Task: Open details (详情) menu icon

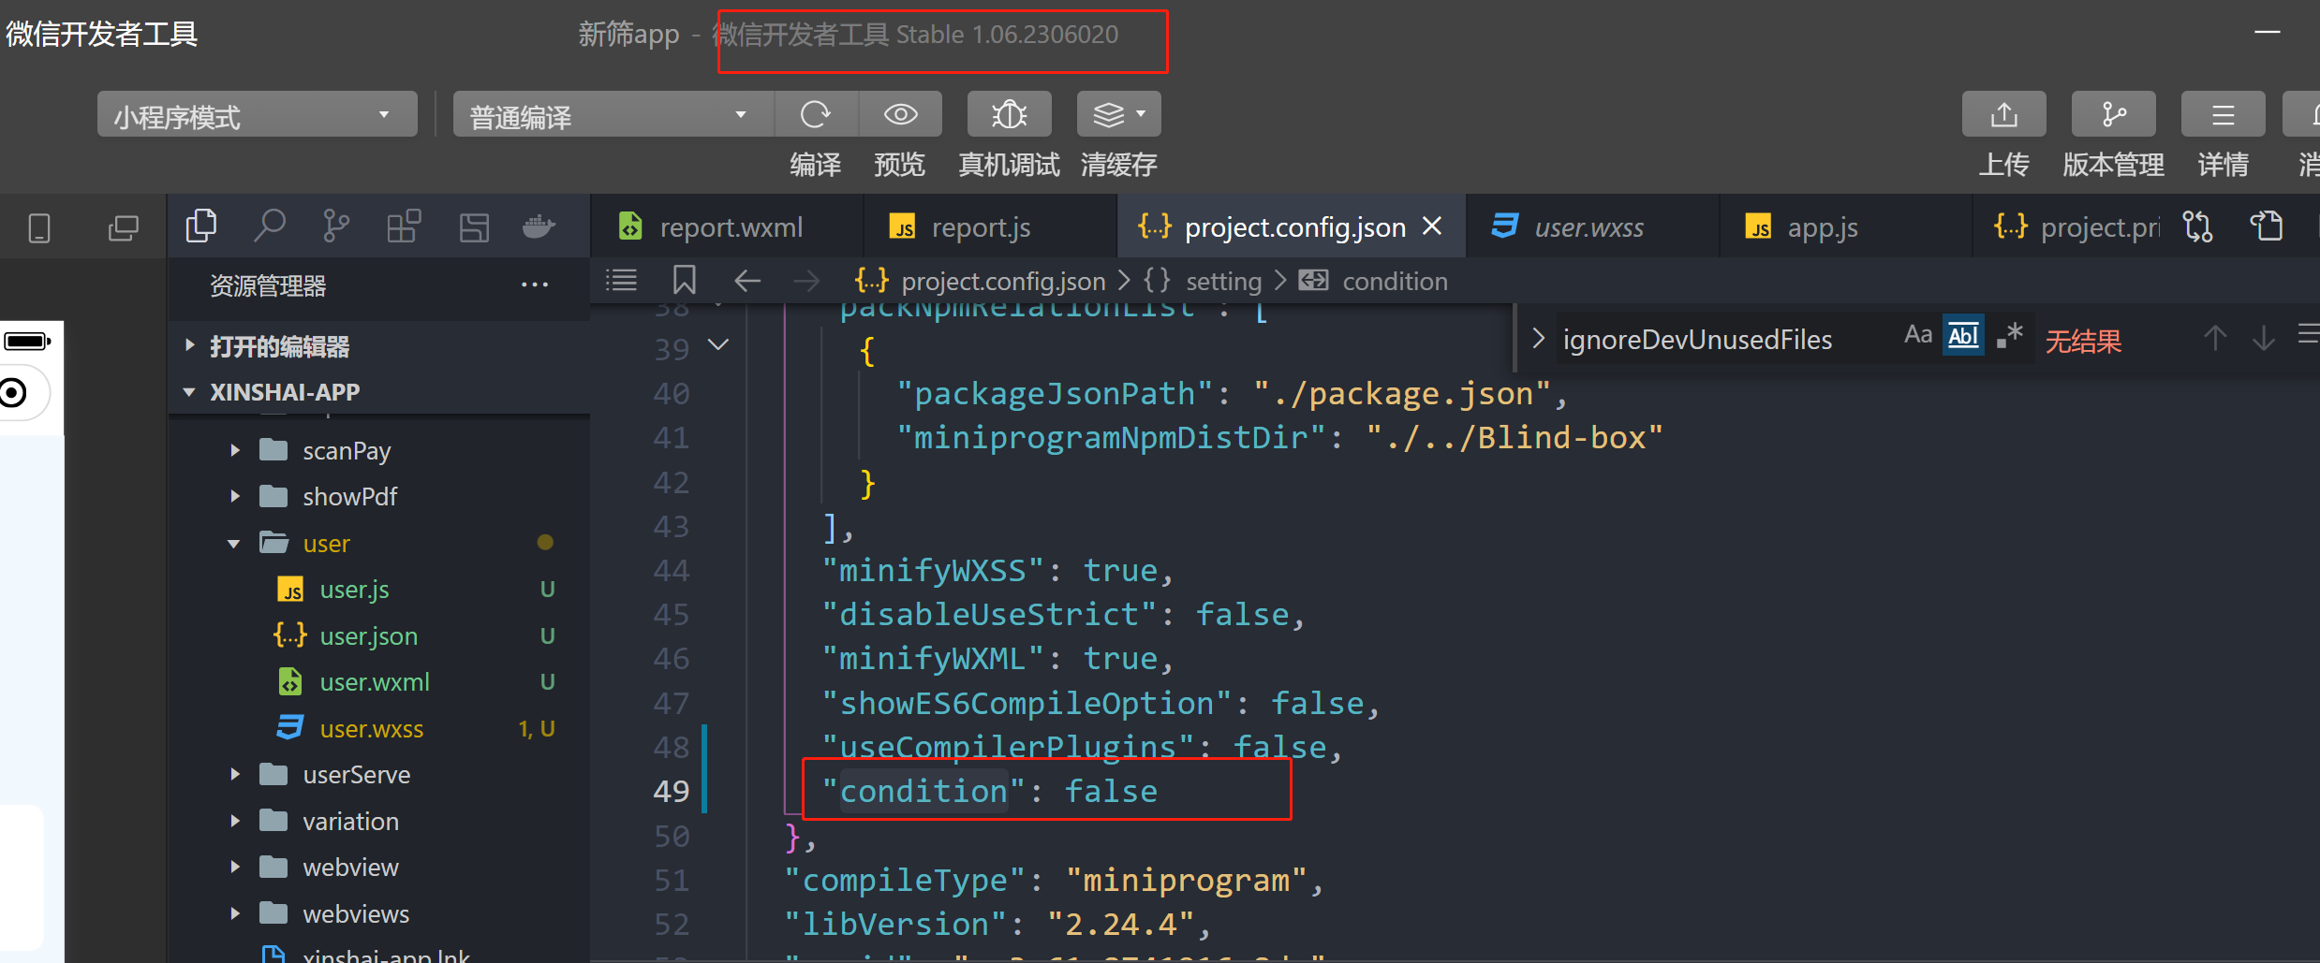Action: click(x=2223, y=115)
